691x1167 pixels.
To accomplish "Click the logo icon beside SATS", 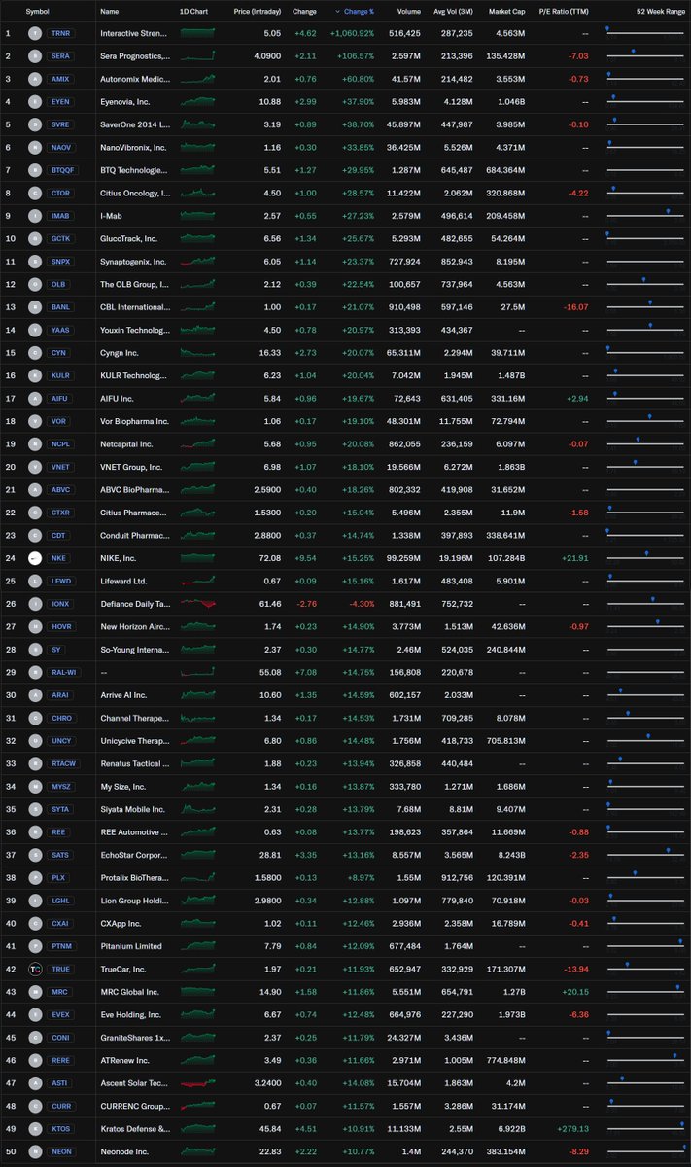I will tap(35, 855).
